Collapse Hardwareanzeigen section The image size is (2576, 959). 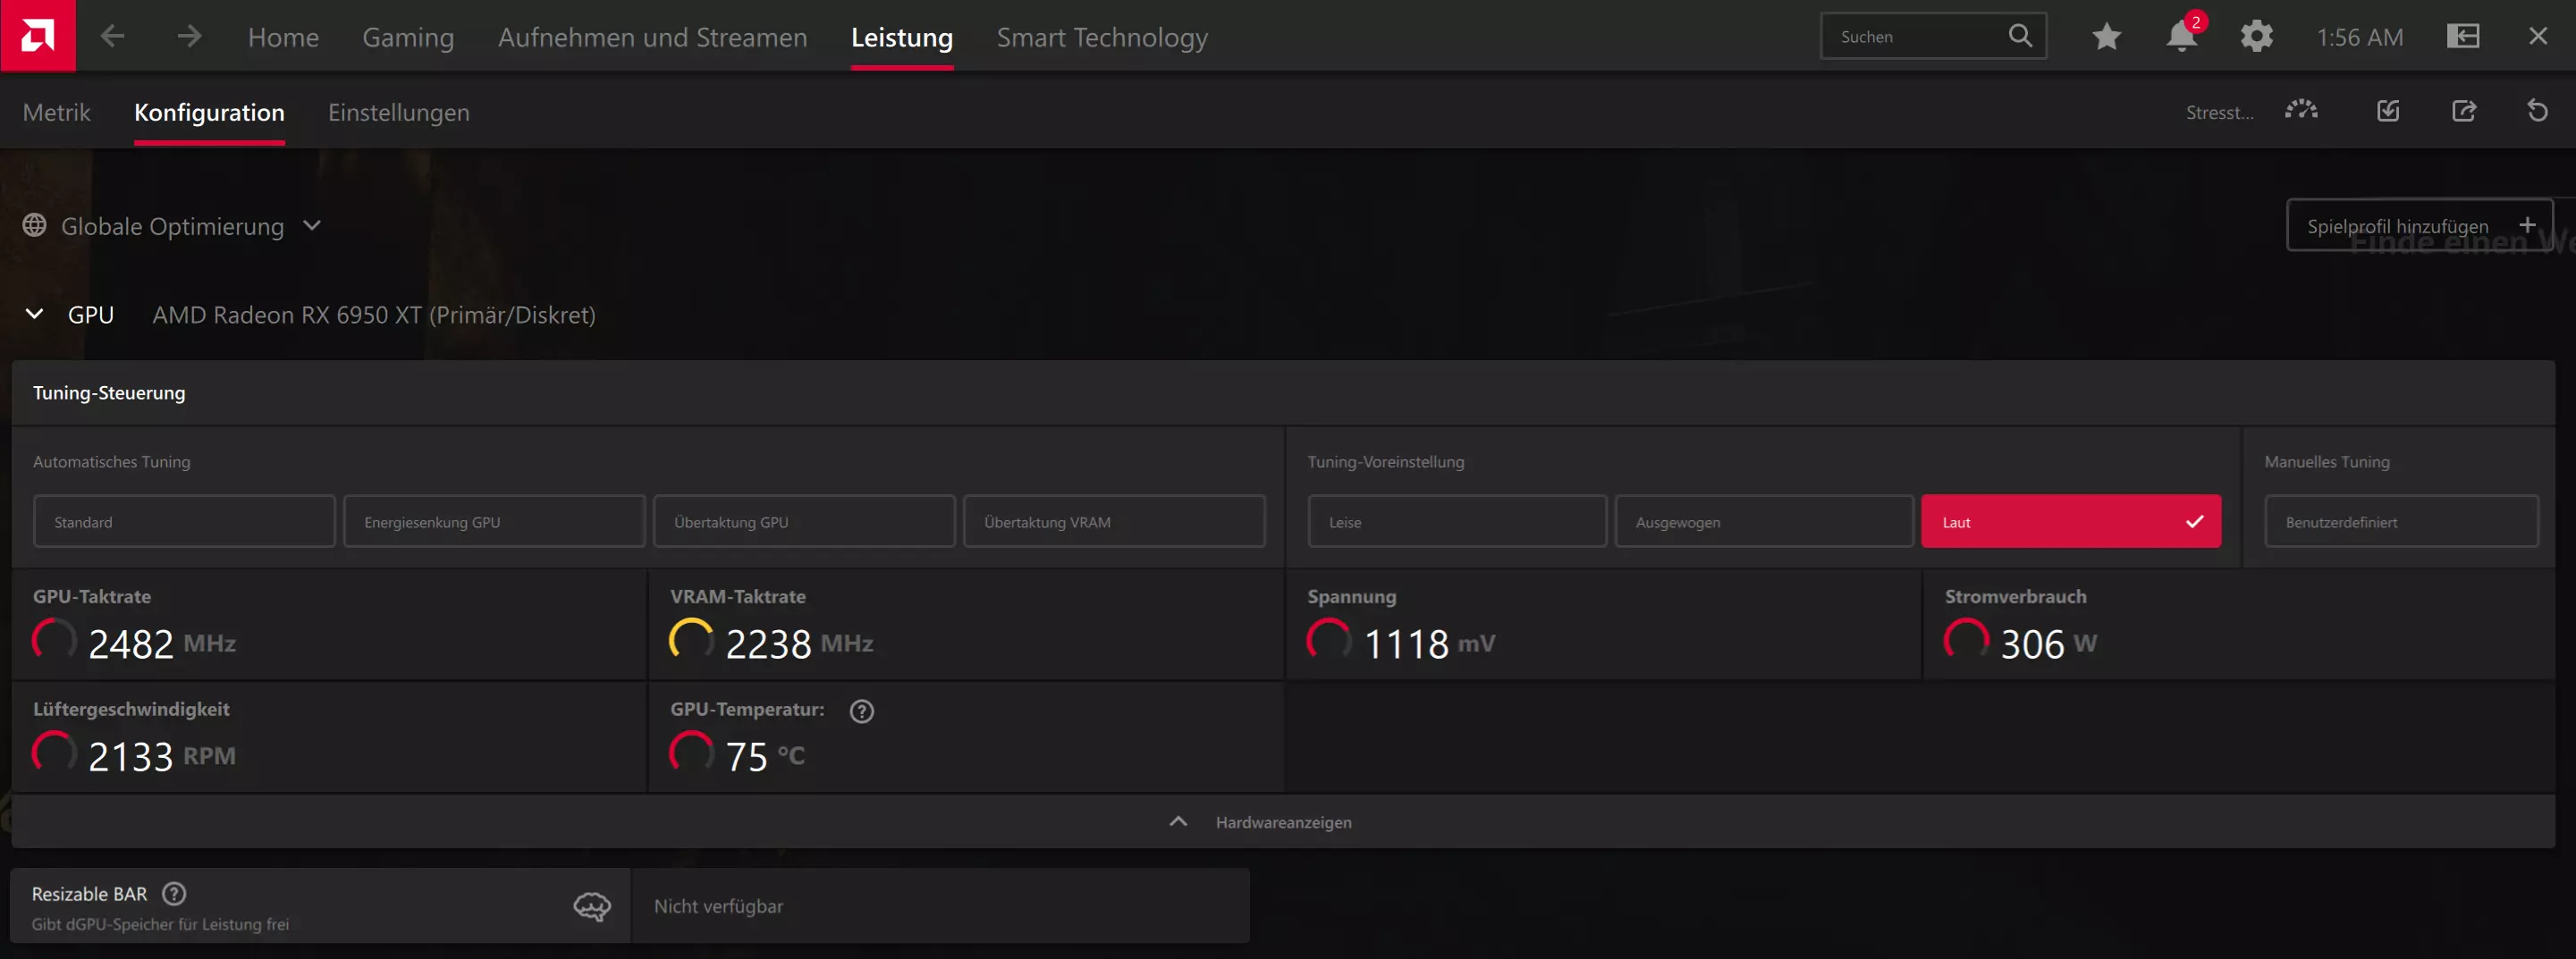[x=1283, y=821]
